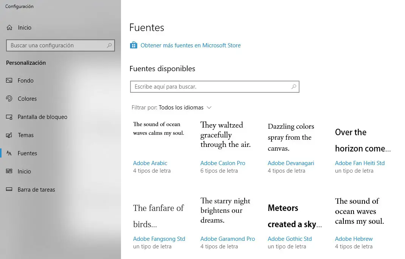This screenshot has height=259, width=405.
Task: Open the Adobe Gothic Std font
Action: tap(290, 239)
